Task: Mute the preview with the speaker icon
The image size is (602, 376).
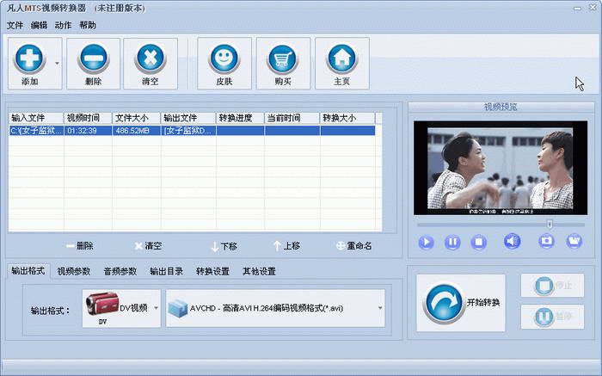Action: point(513,241)
